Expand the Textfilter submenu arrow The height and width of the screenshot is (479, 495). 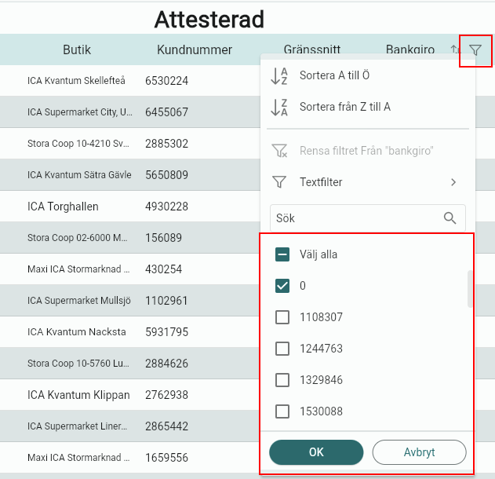tap(453, 182)
